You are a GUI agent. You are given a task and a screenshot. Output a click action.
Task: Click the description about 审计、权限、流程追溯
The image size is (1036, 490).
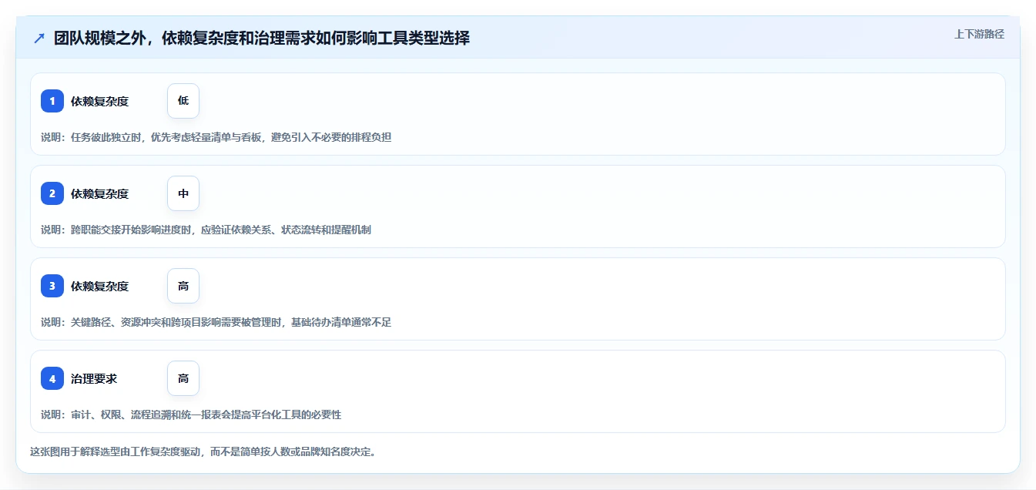coord(191,414)
